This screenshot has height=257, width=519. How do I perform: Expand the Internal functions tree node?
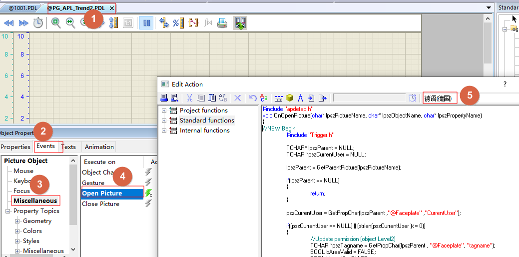[x=164, y=130]
